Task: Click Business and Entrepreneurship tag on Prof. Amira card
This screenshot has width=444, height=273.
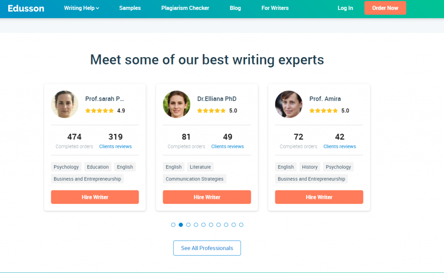Action: (311, 179)
